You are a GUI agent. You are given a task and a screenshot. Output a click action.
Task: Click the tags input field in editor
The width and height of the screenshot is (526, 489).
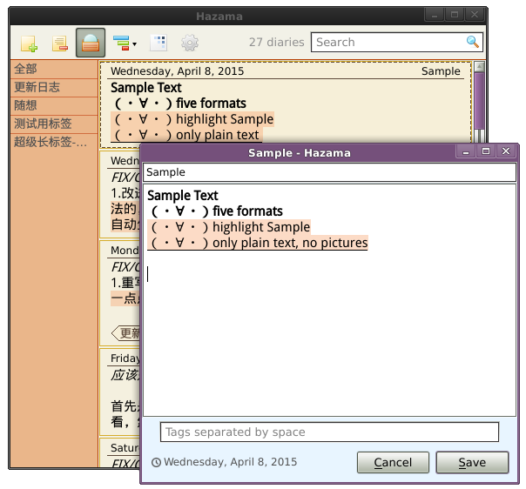pos(329,432)
